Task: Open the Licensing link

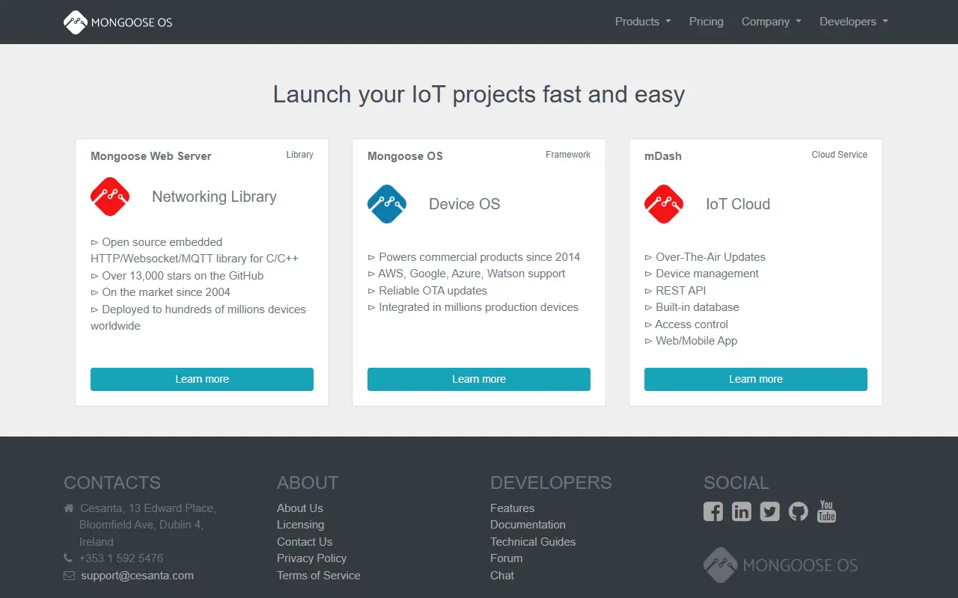Action: click(x=301, y=525)
